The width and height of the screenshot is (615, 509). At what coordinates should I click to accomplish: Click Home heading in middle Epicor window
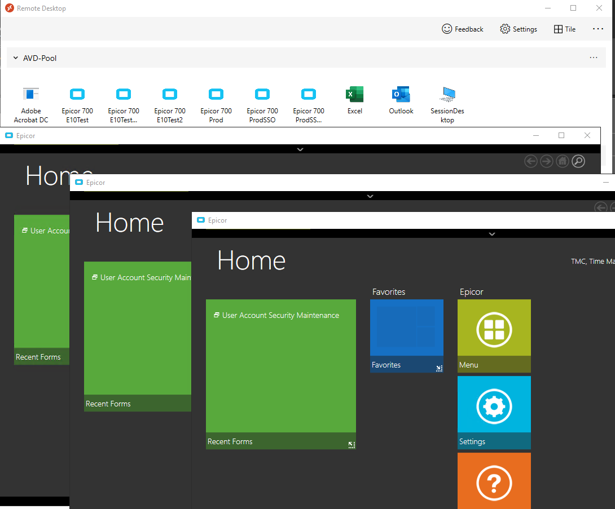click(x=129, y=223)
